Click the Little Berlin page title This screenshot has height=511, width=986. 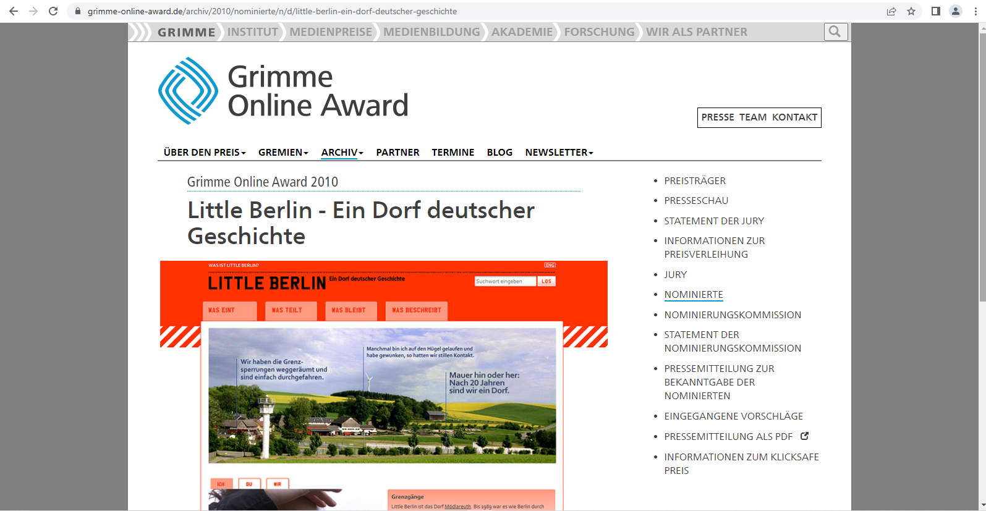pos(361,223)
